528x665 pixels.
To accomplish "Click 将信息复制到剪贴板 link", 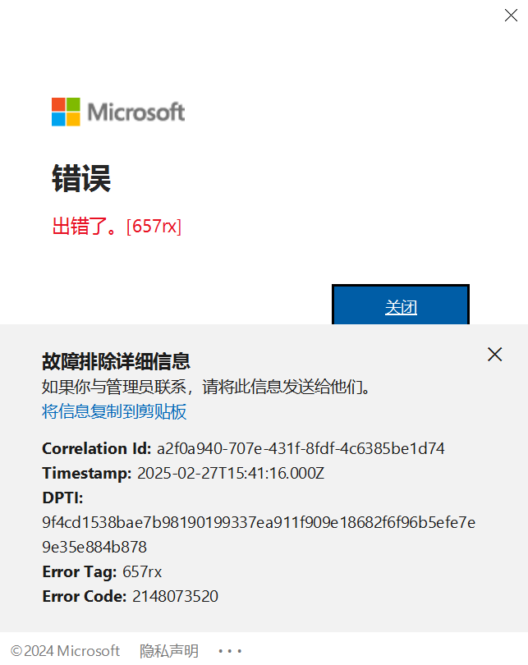I will (x=114, y=411).
